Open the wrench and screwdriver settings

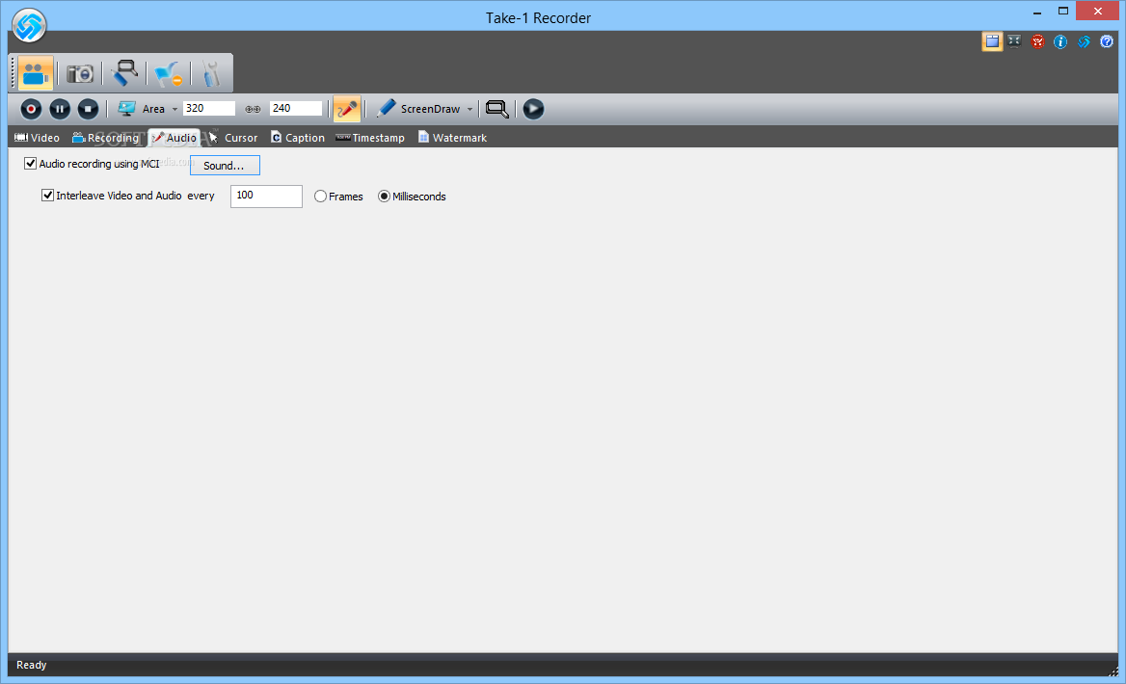pyautogui.click(x=211, y=73)
